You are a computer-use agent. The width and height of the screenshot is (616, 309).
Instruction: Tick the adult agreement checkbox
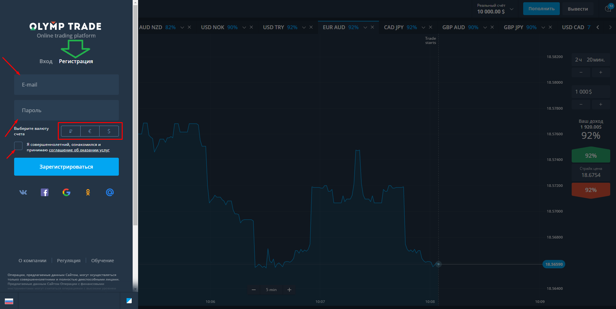pos(18,146)
